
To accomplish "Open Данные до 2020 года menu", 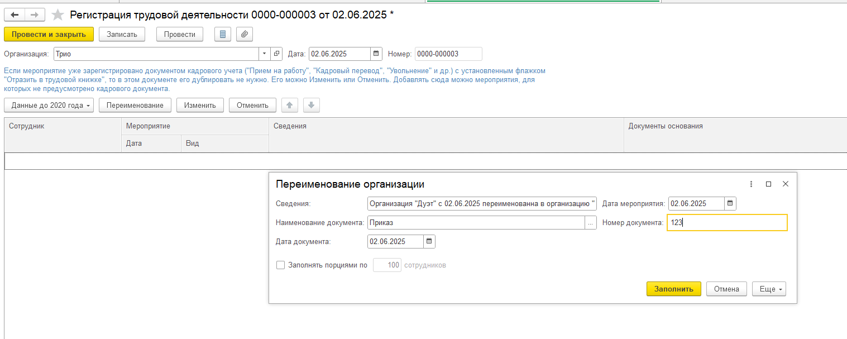I will point(49,105).
